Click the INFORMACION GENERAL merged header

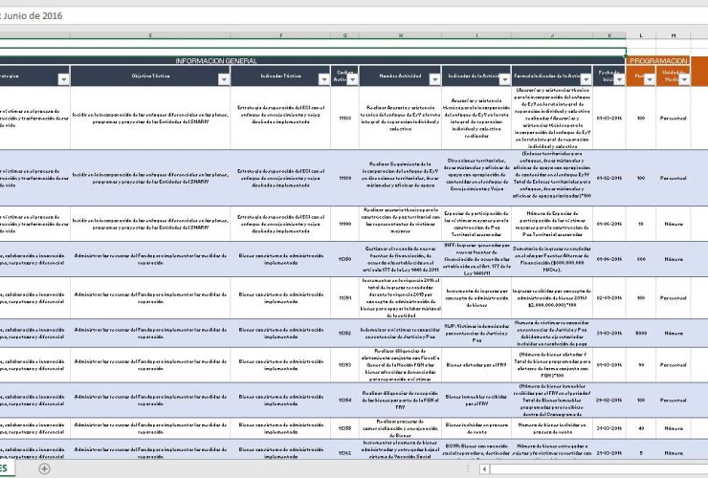click(x=312, y=60)
